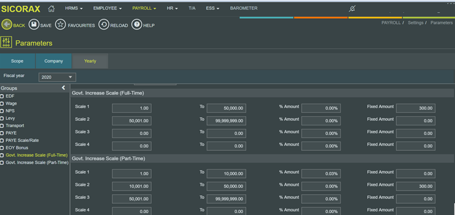Follow the Settings breadcrumb link
Image resolution: width=455 pixels, height=215 pixels.
415,23
